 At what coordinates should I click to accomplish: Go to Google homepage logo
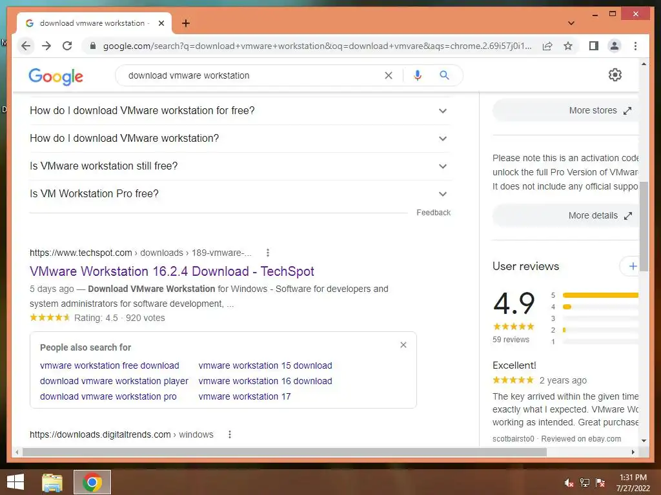tap(56, 76)
